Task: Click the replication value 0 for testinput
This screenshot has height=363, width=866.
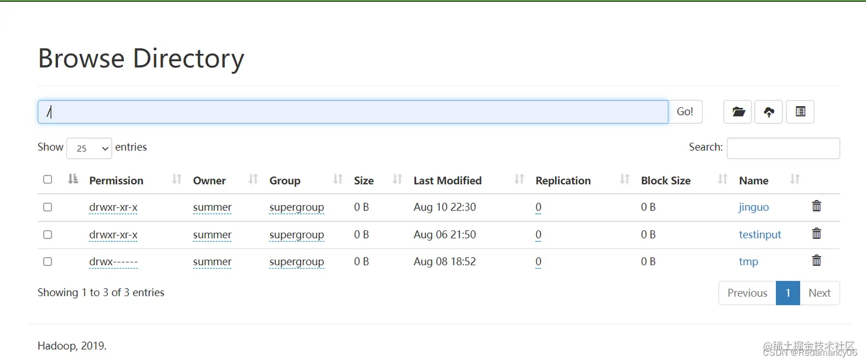Action: pos(538,234)
